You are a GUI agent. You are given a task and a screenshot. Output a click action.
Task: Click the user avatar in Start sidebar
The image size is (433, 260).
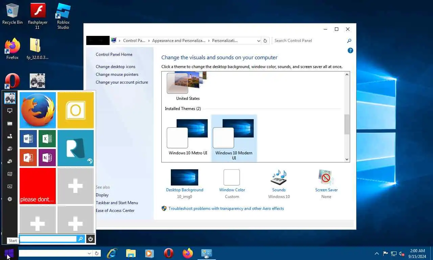[x=10, y=98]
